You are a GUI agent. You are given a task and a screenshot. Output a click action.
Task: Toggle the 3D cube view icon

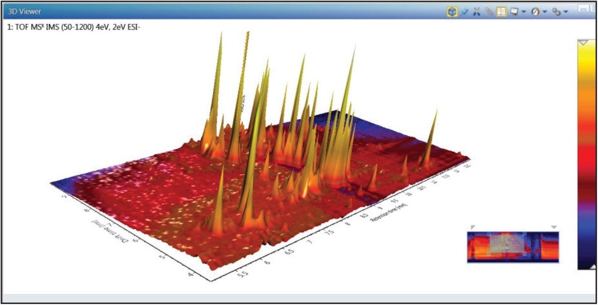(452, 12)
